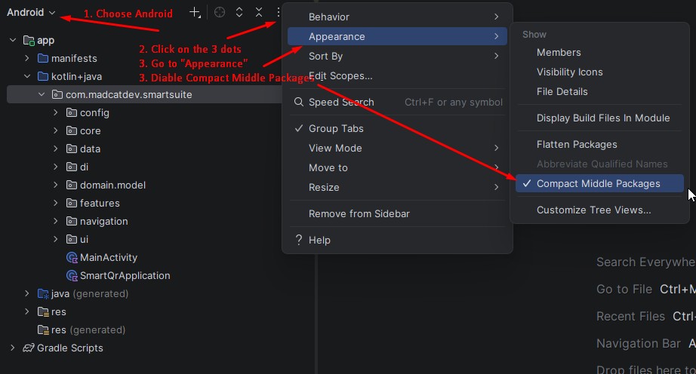Expand the di package
Screen dimensions: 696x374
(56, 167)
